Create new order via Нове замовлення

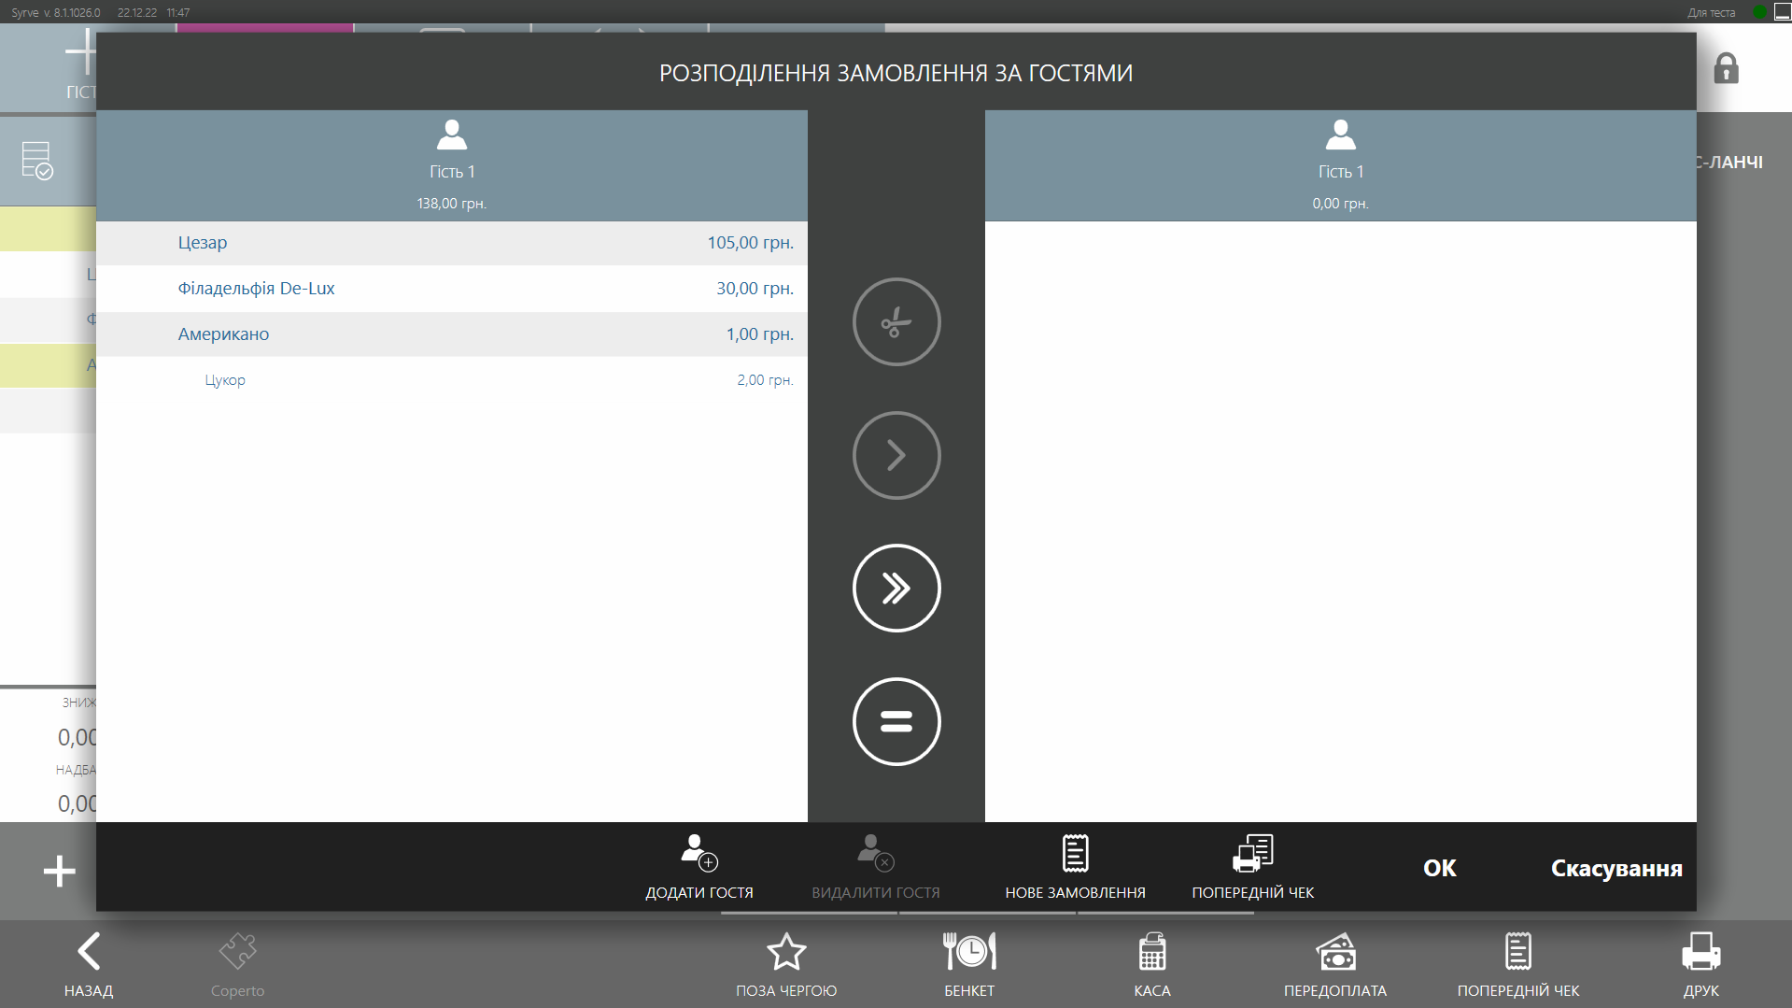(x=1075, y=867)
